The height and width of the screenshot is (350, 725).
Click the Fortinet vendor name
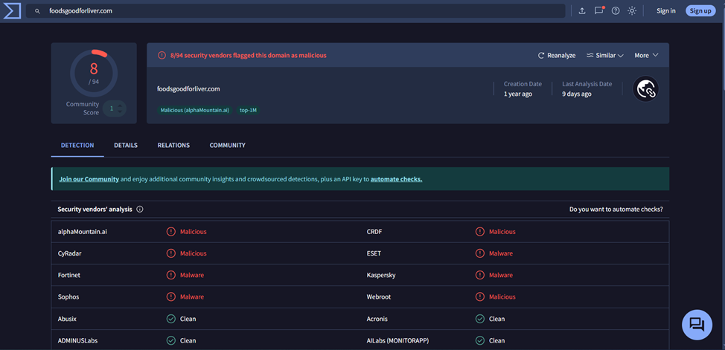[69, 275]
